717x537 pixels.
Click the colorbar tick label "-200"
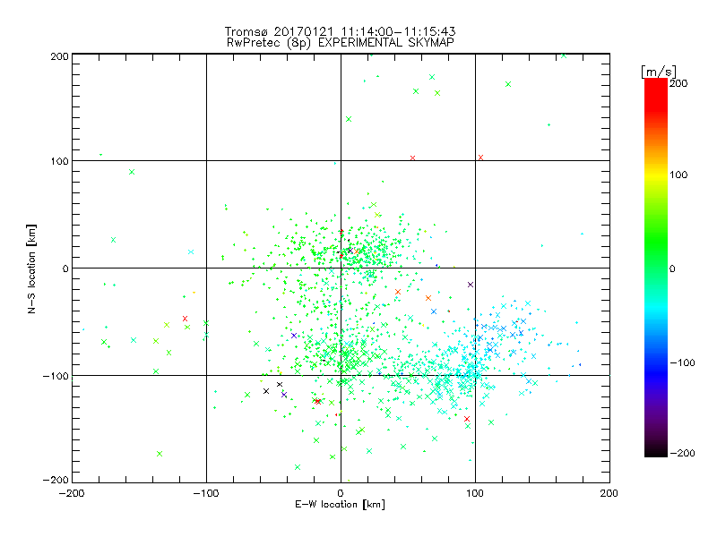[x=682, y=453]
